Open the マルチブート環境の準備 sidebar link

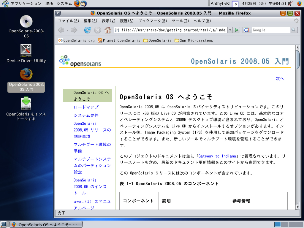coord(92,148)
